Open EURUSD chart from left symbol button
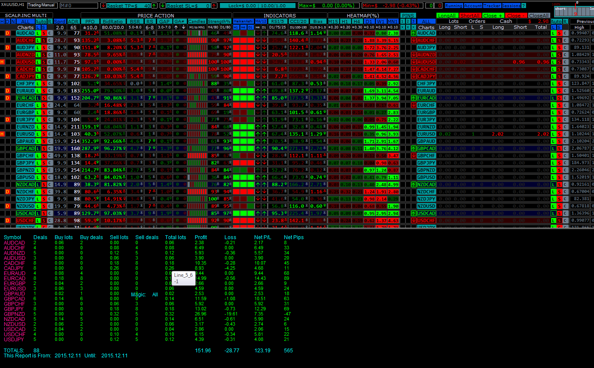This screenshot has height=368, width=594. coord(25,134)
